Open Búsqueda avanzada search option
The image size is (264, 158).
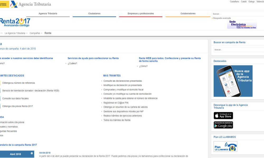(223, 18)
